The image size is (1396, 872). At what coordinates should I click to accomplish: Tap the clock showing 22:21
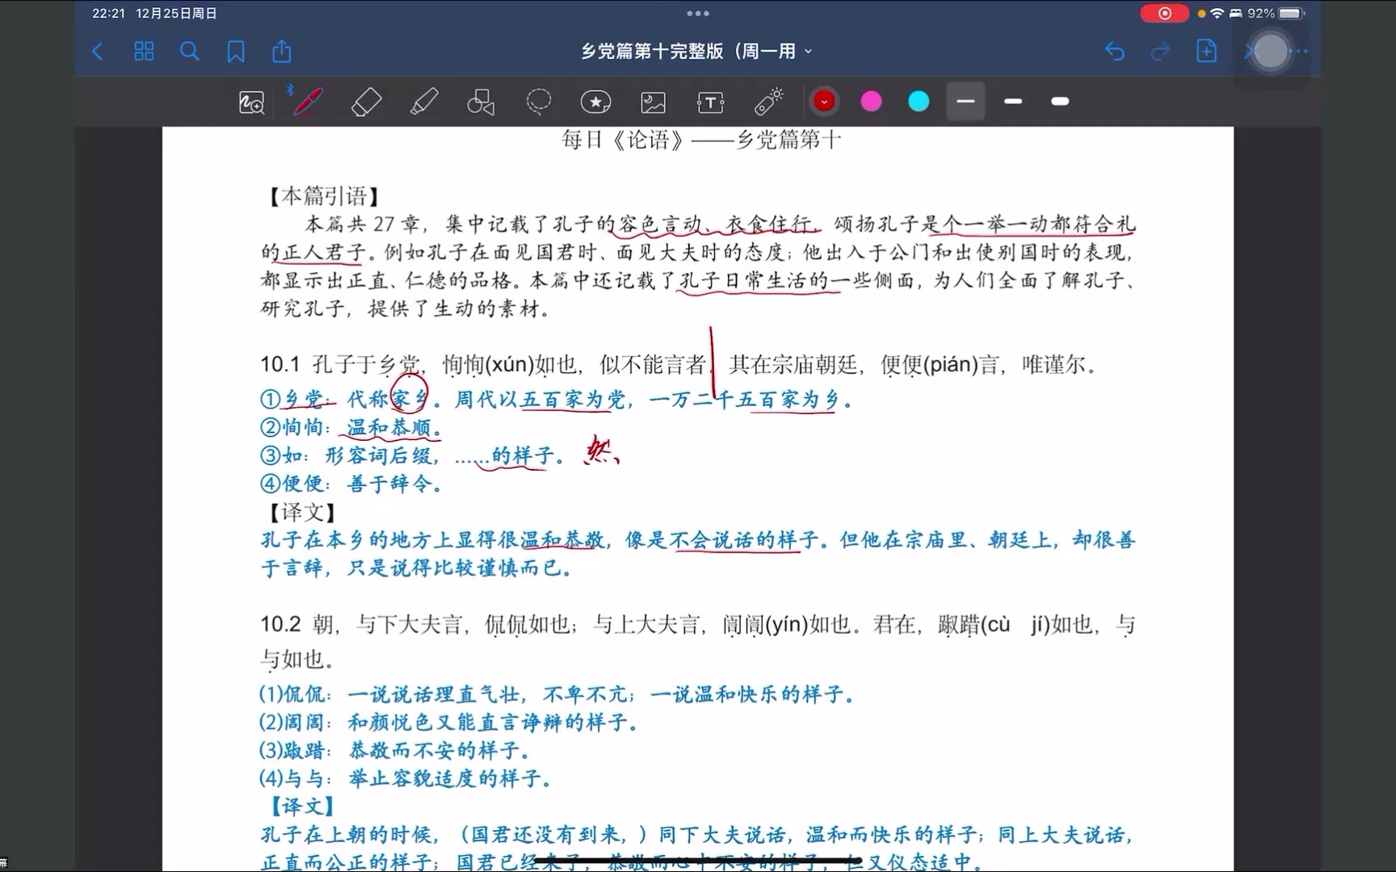point(108,14)
